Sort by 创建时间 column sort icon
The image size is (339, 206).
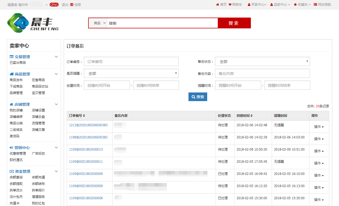[x=251, y=116]
